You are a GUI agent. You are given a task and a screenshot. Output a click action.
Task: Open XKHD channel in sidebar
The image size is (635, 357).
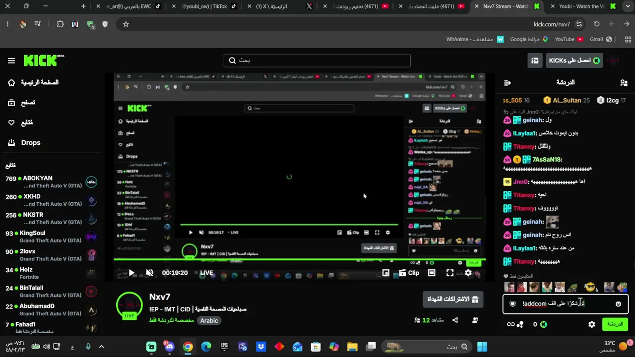[x=51, y=200]
